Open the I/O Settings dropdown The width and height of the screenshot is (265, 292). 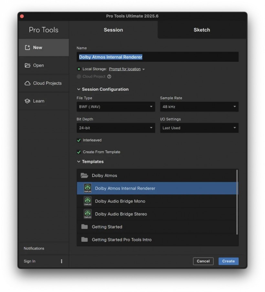pos(199,128)
